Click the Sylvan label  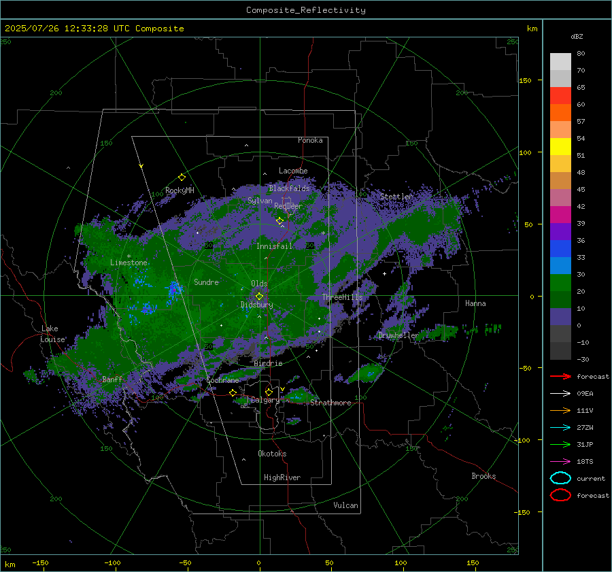[260, 200]
